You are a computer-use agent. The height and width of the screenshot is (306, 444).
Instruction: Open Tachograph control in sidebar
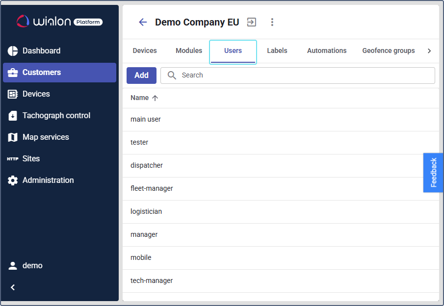pos(56,115)
